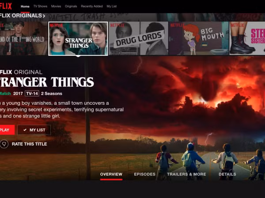Select The End of the F***ing World thumbnail
The image size is (265, 198).
(24, 38)
